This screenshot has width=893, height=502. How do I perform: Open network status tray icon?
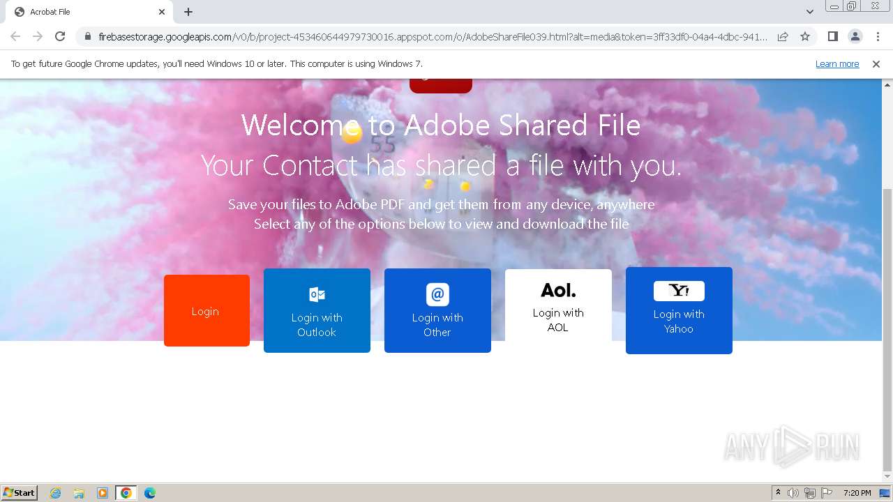[810, 493]
